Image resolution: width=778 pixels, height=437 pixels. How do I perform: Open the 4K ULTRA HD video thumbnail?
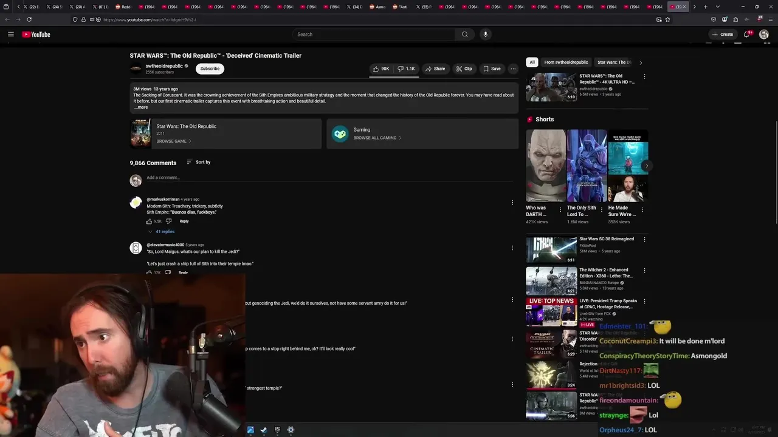(551, 87)
